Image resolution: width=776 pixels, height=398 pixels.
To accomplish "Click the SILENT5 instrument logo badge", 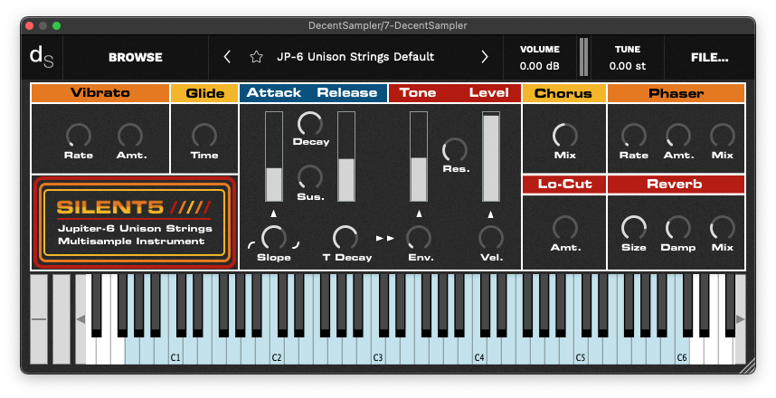I will (x=135, y=223).
